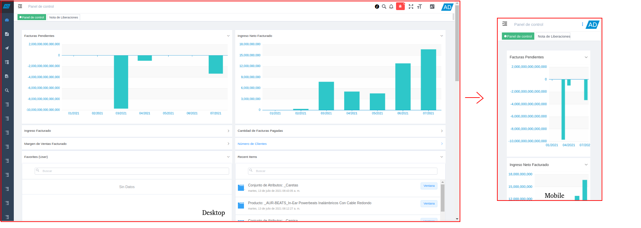Toggle the desktop sidebar menu collapse icon
641x228 pixels.
coord(20,6)
